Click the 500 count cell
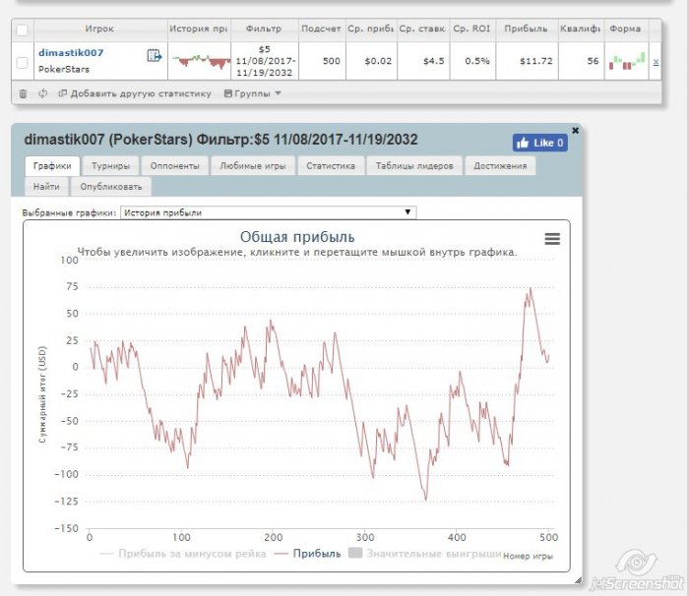The width and height of the screenshot is (689, 596). click(x=322, y=61)
